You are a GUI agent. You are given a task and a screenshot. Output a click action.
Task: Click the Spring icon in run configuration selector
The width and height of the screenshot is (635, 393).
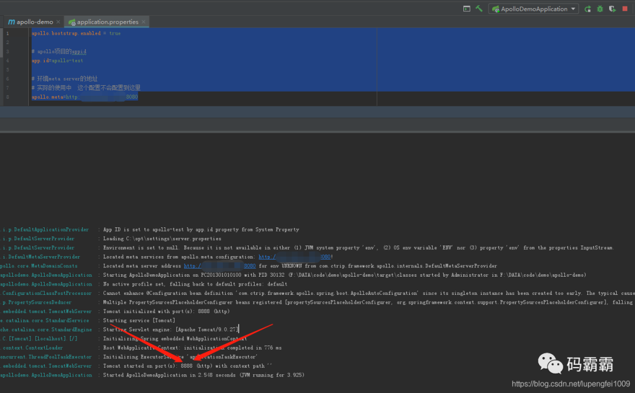tap(495, 9)
